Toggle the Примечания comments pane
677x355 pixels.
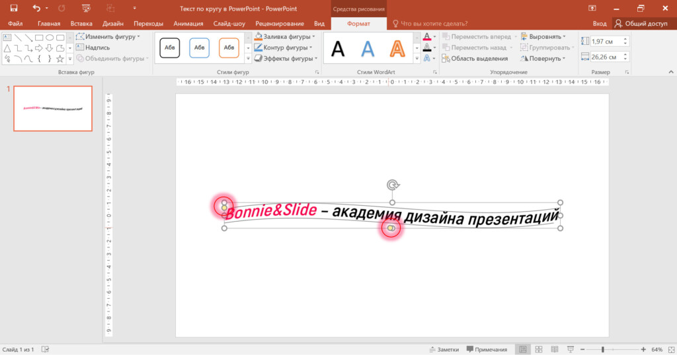(x=487, y=350)
